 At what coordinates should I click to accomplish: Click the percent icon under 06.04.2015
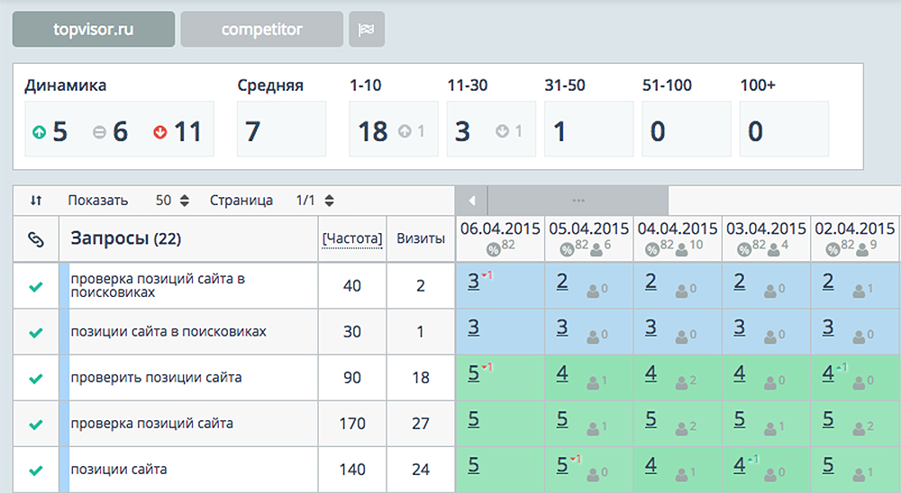pyautogui.click(x=493, y=248)
